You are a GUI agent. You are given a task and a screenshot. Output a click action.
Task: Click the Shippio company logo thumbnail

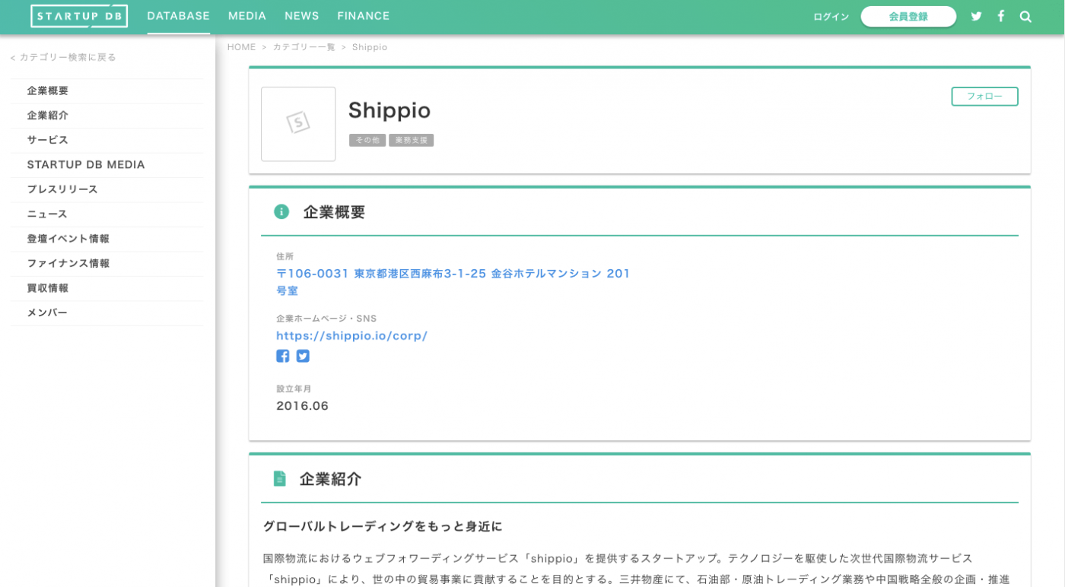pos(298,124)
